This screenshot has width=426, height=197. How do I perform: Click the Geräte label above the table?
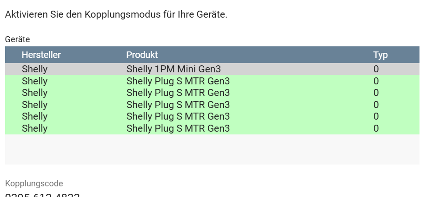point(17,40)
